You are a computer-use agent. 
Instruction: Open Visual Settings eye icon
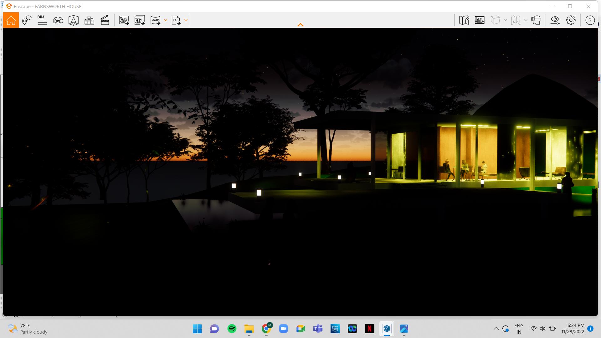[555, 20]
